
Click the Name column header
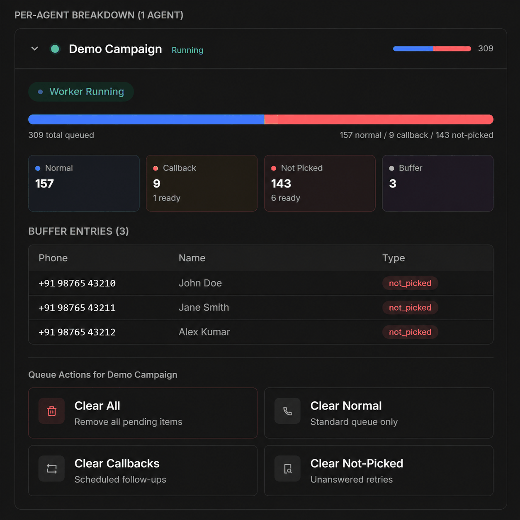pos(192,258)
